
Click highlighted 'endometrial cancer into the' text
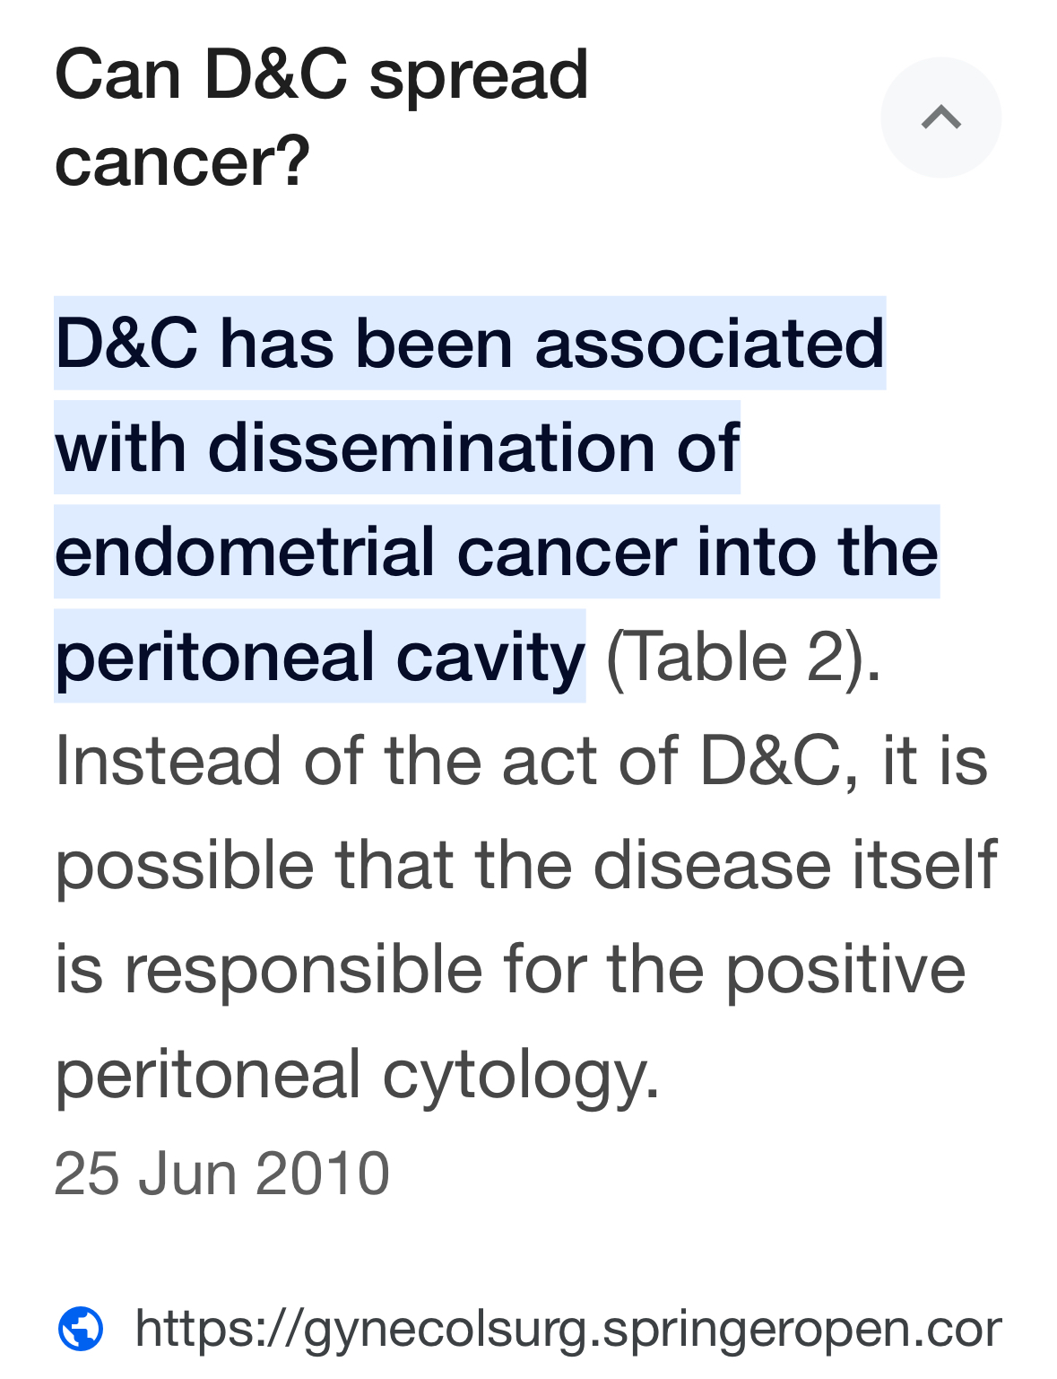[497, 551]
